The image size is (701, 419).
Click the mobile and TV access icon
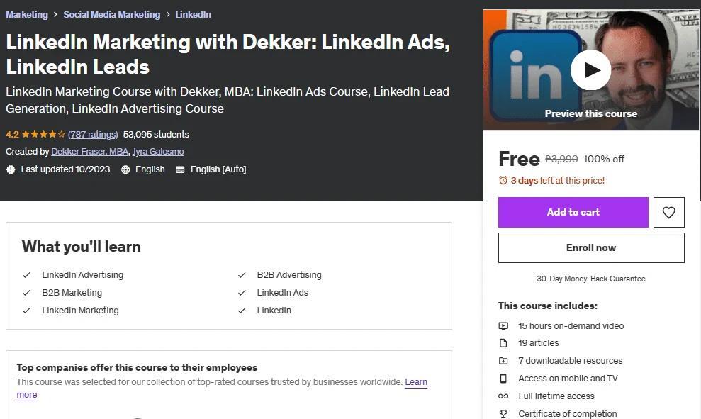pos(503,379)
